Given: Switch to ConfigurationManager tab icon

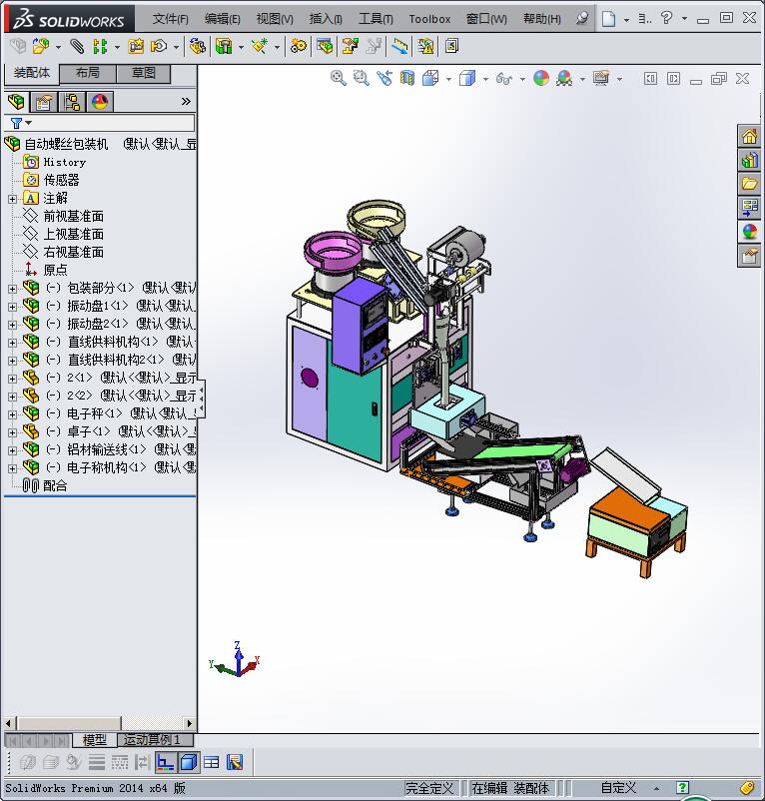Looking at the screenshot, I should click(72, 102).
